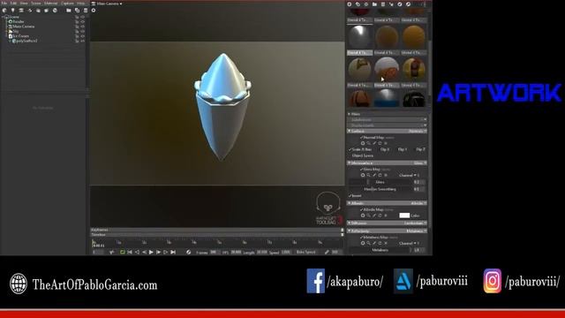The image size is (565, 318).
Task: Toggle visibility eye of the Ice Cream row
Action: (82, 36)
